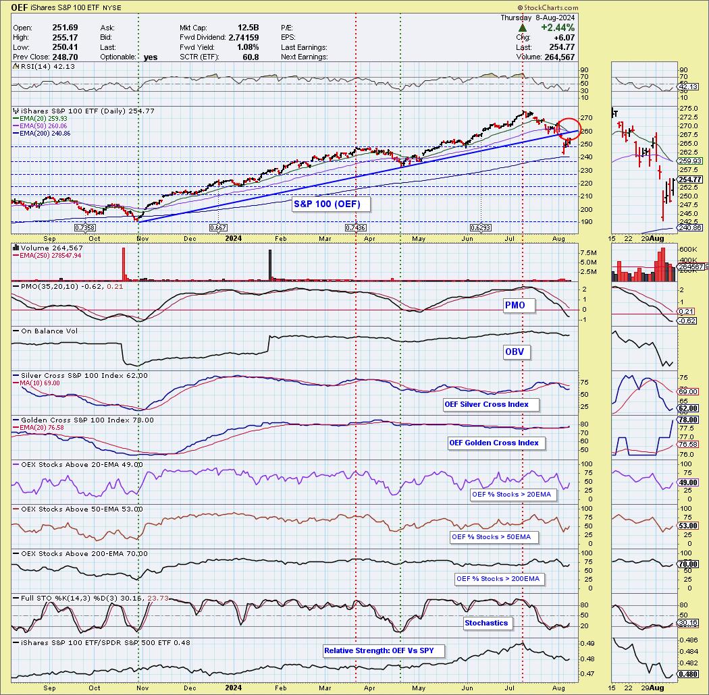The height and width of the screenshot is (695, 709).
Task: Click the 240.86 EMA tag on right axis
Action: pos(690,228)
